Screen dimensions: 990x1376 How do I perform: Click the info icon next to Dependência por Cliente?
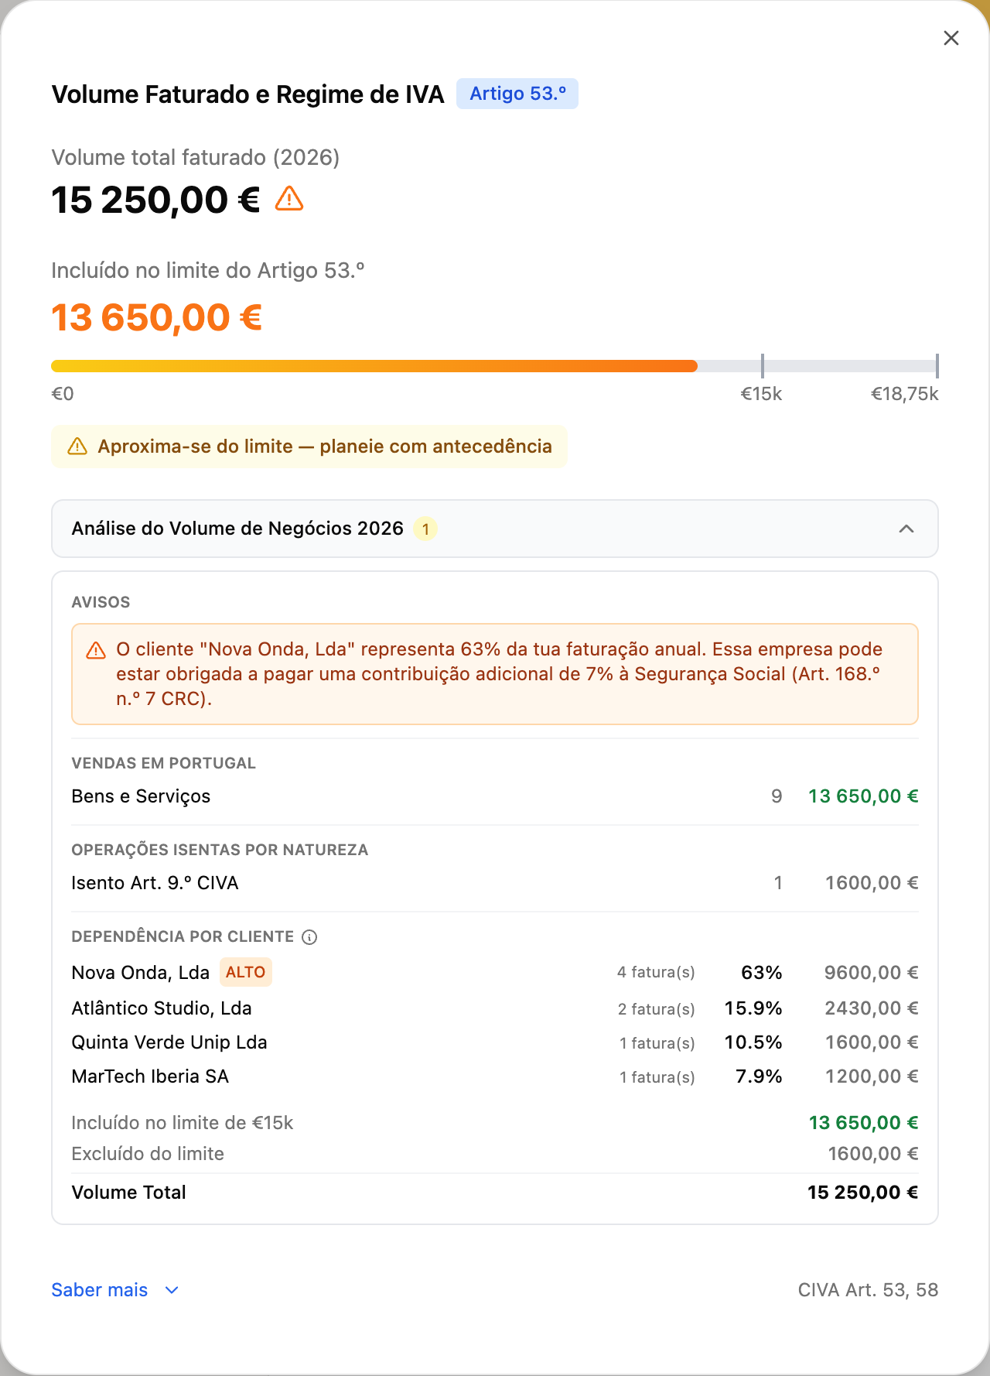click(x=309, y=937)
